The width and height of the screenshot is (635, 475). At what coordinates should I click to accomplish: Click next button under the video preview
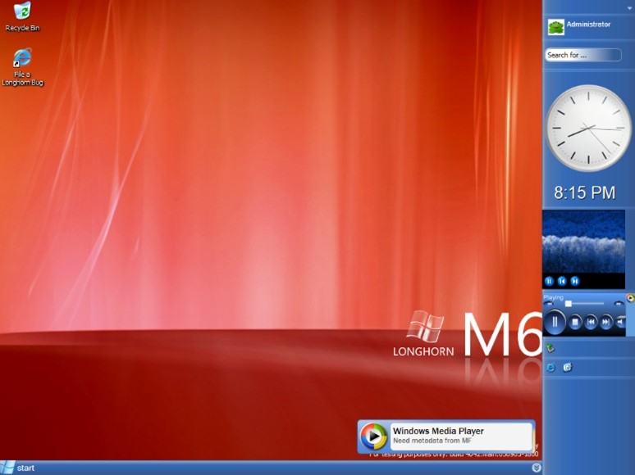(x=574, y=281)
